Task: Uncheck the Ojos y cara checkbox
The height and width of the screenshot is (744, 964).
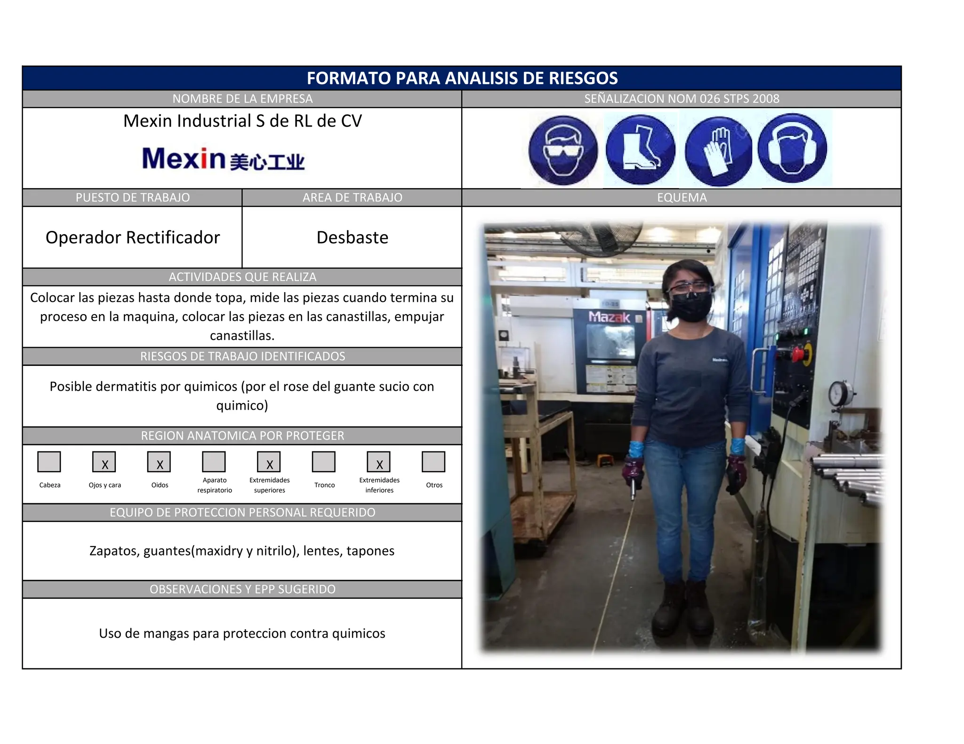Action: click(x=104, y=462)
